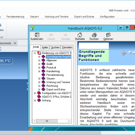This screenshot has height=135, width=135.
Task: Click the tree scroll-right arrow
Action: [69, 121]
